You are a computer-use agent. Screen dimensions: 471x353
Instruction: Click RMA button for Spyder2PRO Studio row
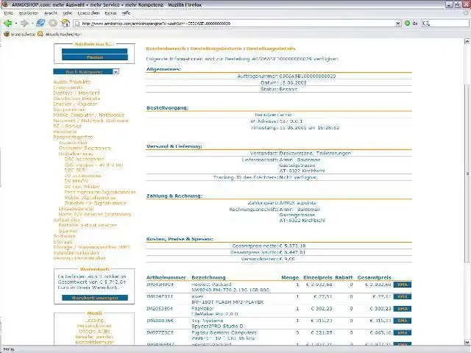pos(403,321)
